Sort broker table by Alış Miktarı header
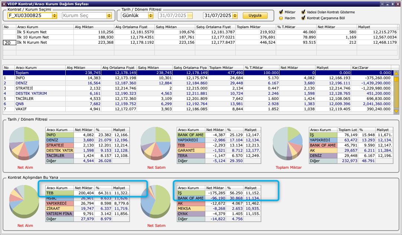Viewport: 402px width, 235px height. 83,68
